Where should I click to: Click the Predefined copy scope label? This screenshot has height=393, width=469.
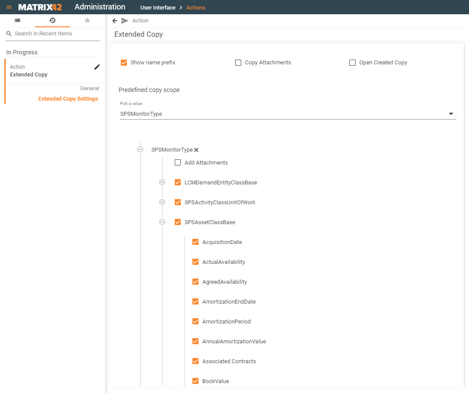pyautogui.click(x=149, y=90)
